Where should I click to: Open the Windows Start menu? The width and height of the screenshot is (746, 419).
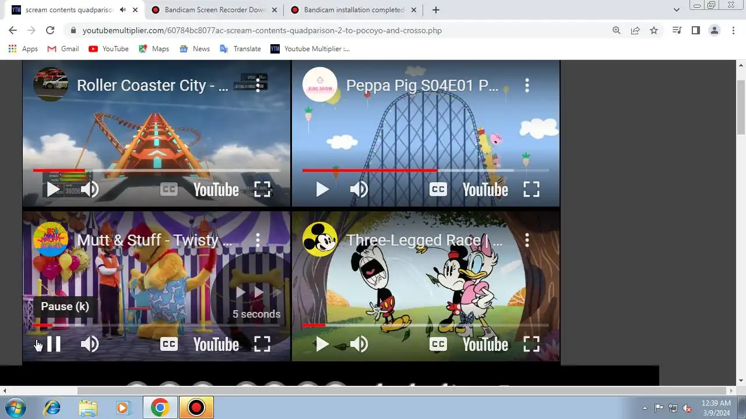click(x=16, y=407)
